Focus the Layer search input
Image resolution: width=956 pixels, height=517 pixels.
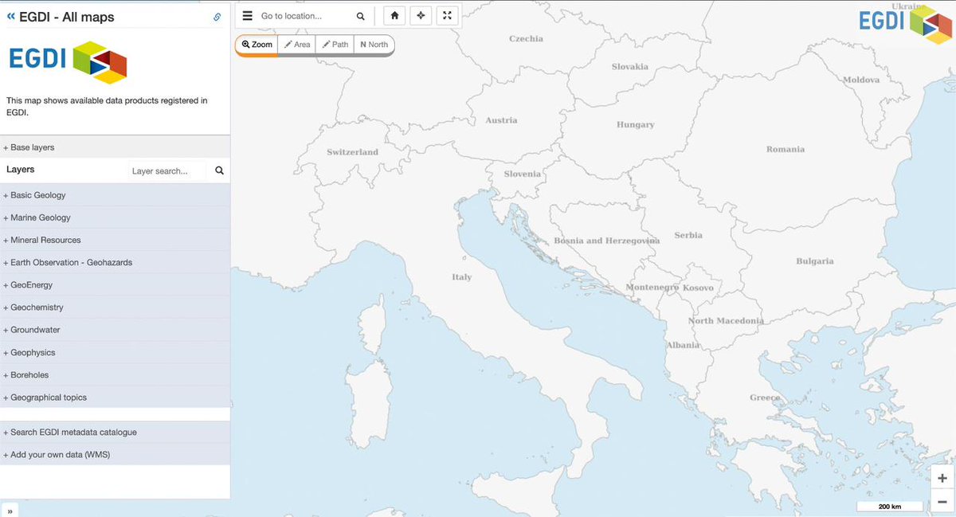coord(167,170)
